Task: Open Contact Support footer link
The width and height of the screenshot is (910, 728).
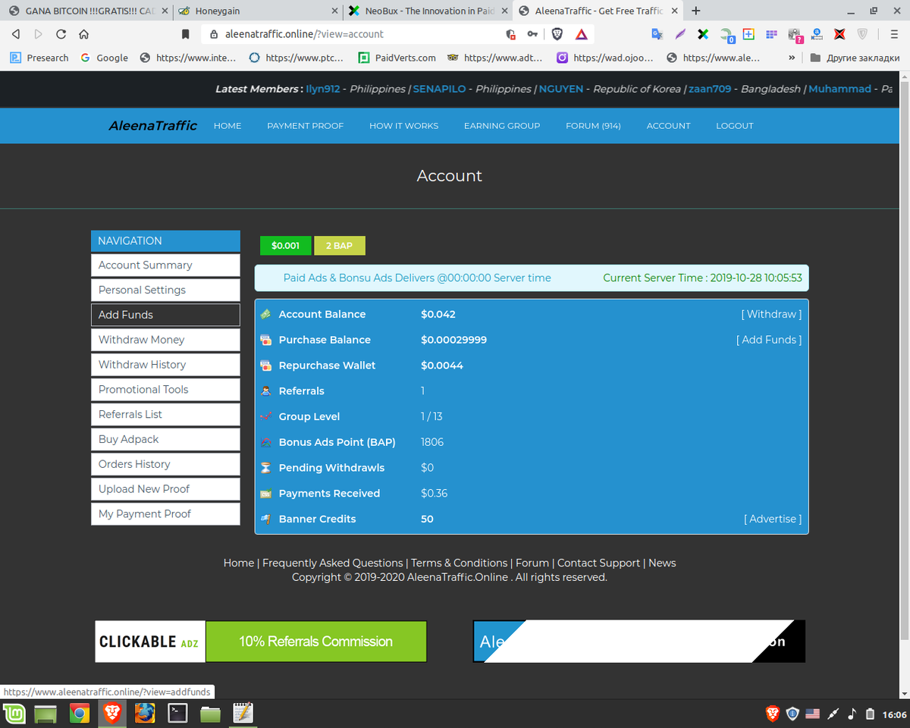Action: (x=598, y=563)
